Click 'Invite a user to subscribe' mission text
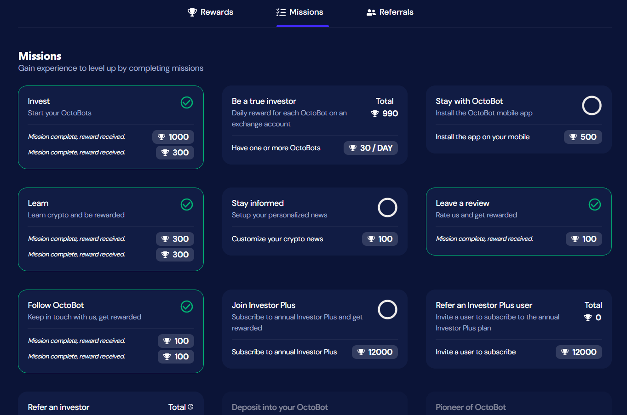627x415 pixels. pos(476,352)
